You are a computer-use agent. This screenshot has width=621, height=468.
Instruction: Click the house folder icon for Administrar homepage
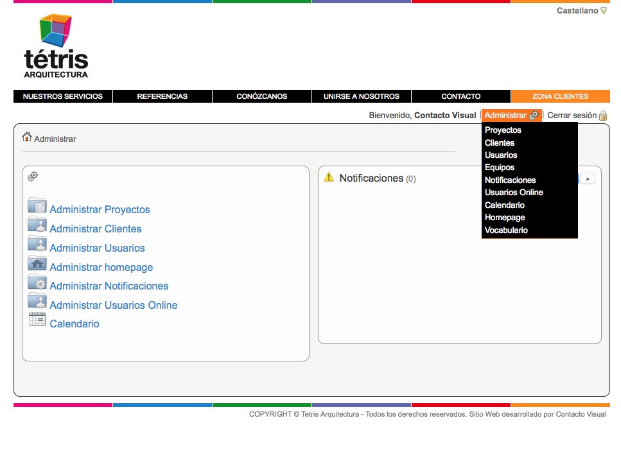click(x=37, y=263)
